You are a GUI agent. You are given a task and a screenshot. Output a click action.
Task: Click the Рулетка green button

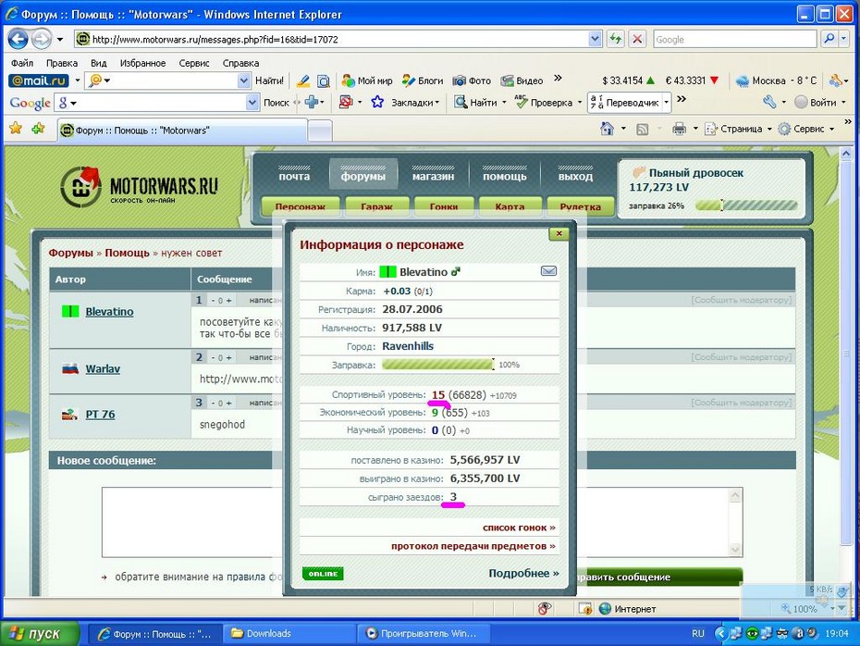(581, 206)
